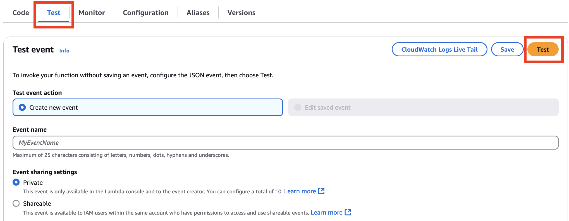Click the Event name input field
Viewport: 569px width, 221px height.
(284, 143)
